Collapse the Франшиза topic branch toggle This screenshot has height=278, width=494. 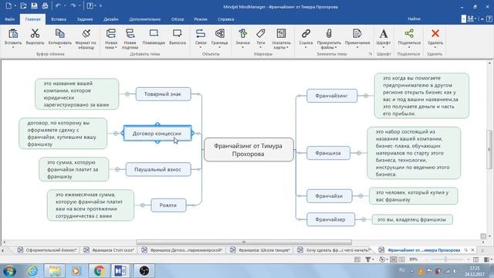coord(358,153)
